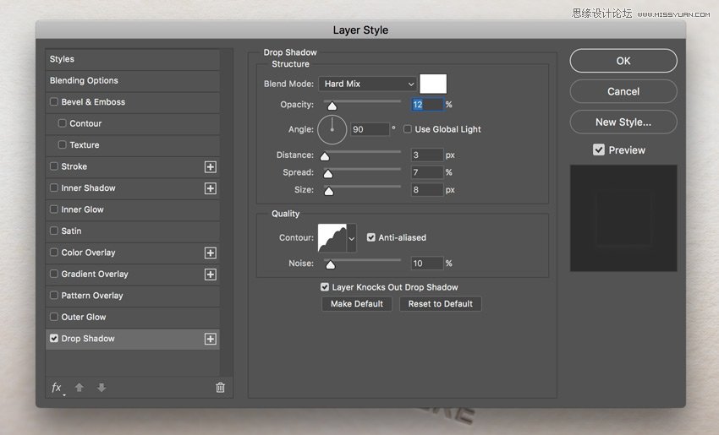Enable the Bevel & Emboss checkbox

tap(54, 102)
